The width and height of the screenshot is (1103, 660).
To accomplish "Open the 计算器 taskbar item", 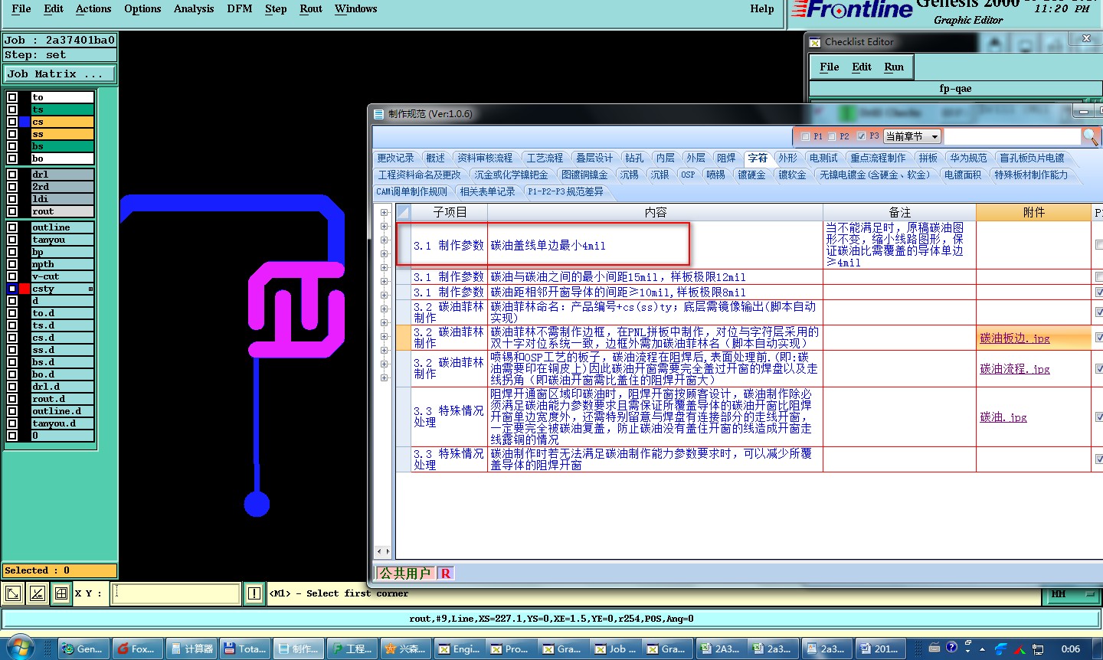I will coord(191,649).
